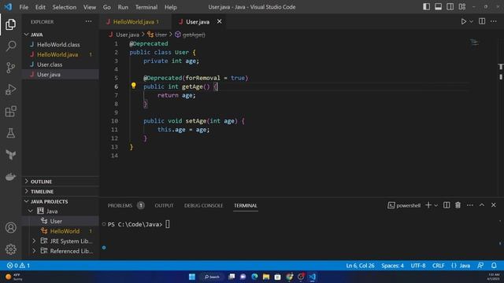The width and height of the screenshot is (504, 283).
Task: Run the Java file with play icon
Action: 464,21
